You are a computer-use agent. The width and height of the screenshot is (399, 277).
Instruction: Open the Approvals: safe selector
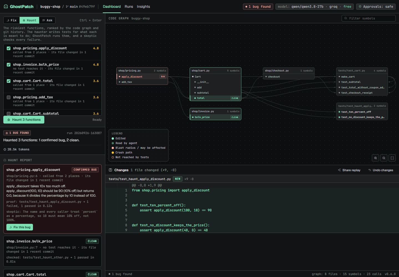click(x=376, y=7)
